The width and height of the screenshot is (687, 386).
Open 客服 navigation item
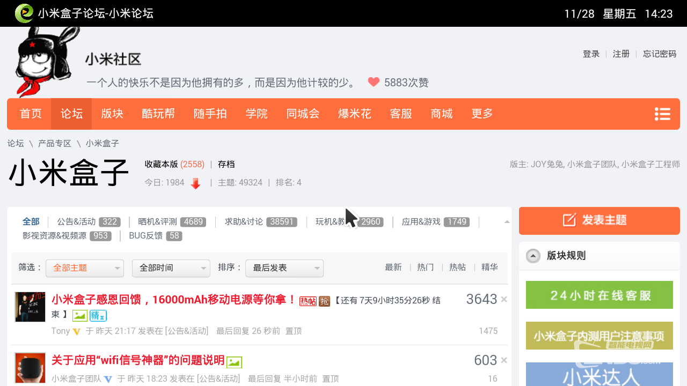(400, 114)
